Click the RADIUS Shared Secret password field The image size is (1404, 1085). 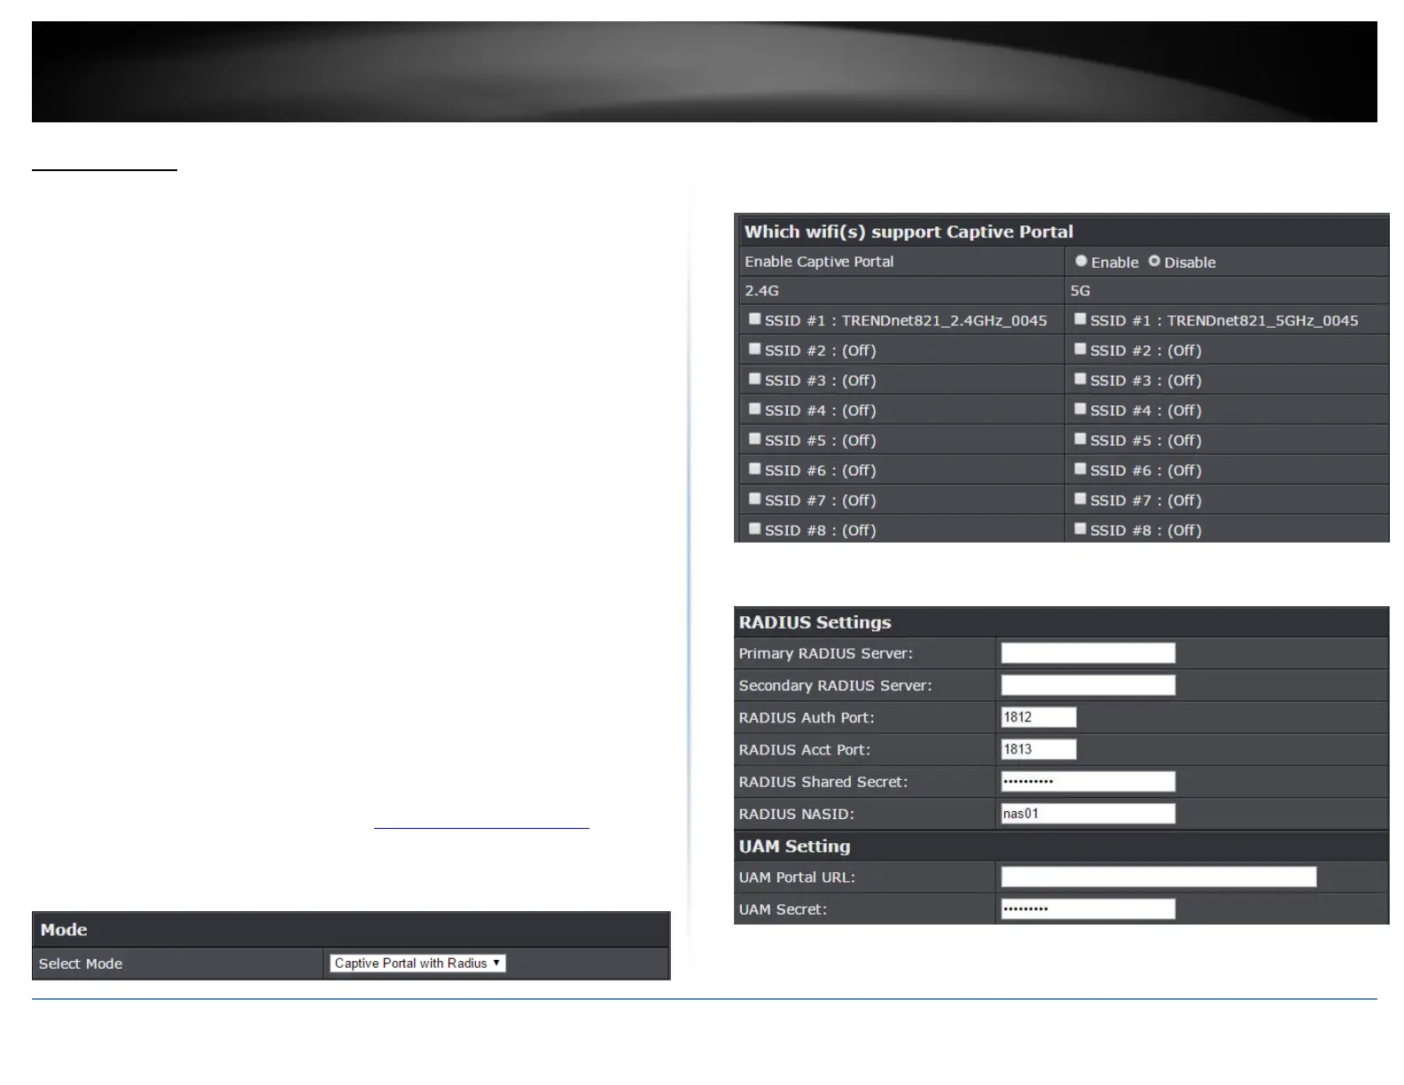tap(1088, 782)
